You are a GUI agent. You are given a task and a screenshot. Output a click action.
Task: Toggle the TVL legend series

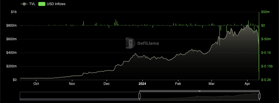(x=28, y=4)
